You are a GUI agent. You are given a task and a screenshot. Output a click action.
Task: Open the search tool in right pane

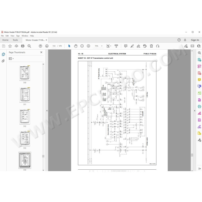[199, 53]
